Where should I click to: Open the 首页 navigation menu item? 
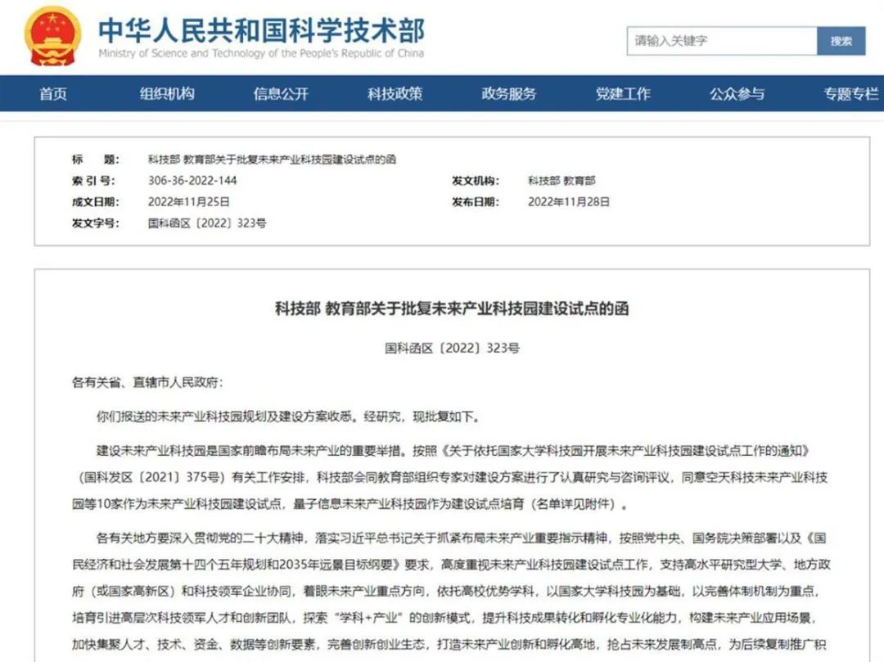pyautogui.click(x=52, y=94)
